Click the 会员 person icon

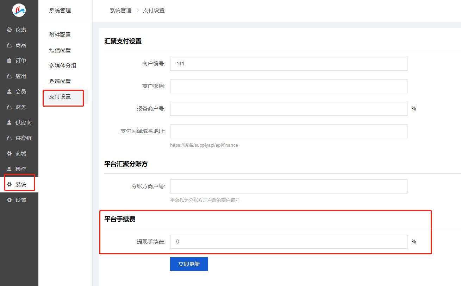(x=10, y=92)
